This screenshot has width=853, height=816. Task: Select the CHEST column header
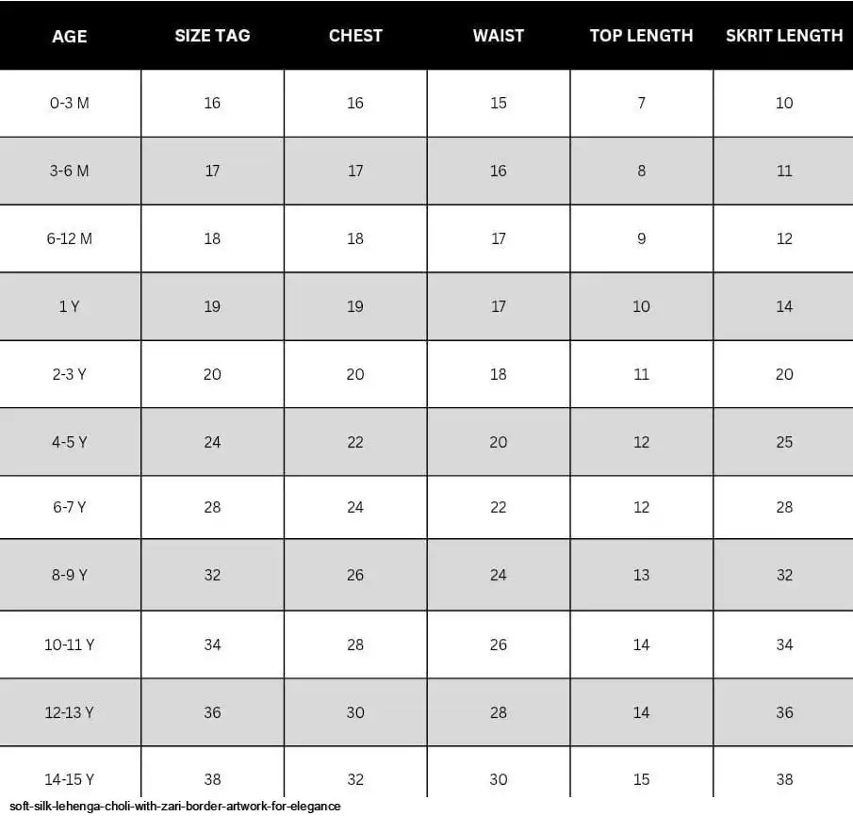pos(355,36)
